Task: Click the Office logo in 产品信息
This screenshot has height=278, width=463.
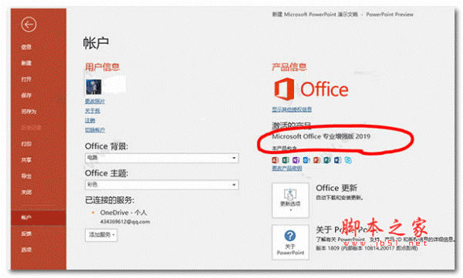Action: click(x=311, y=89)
